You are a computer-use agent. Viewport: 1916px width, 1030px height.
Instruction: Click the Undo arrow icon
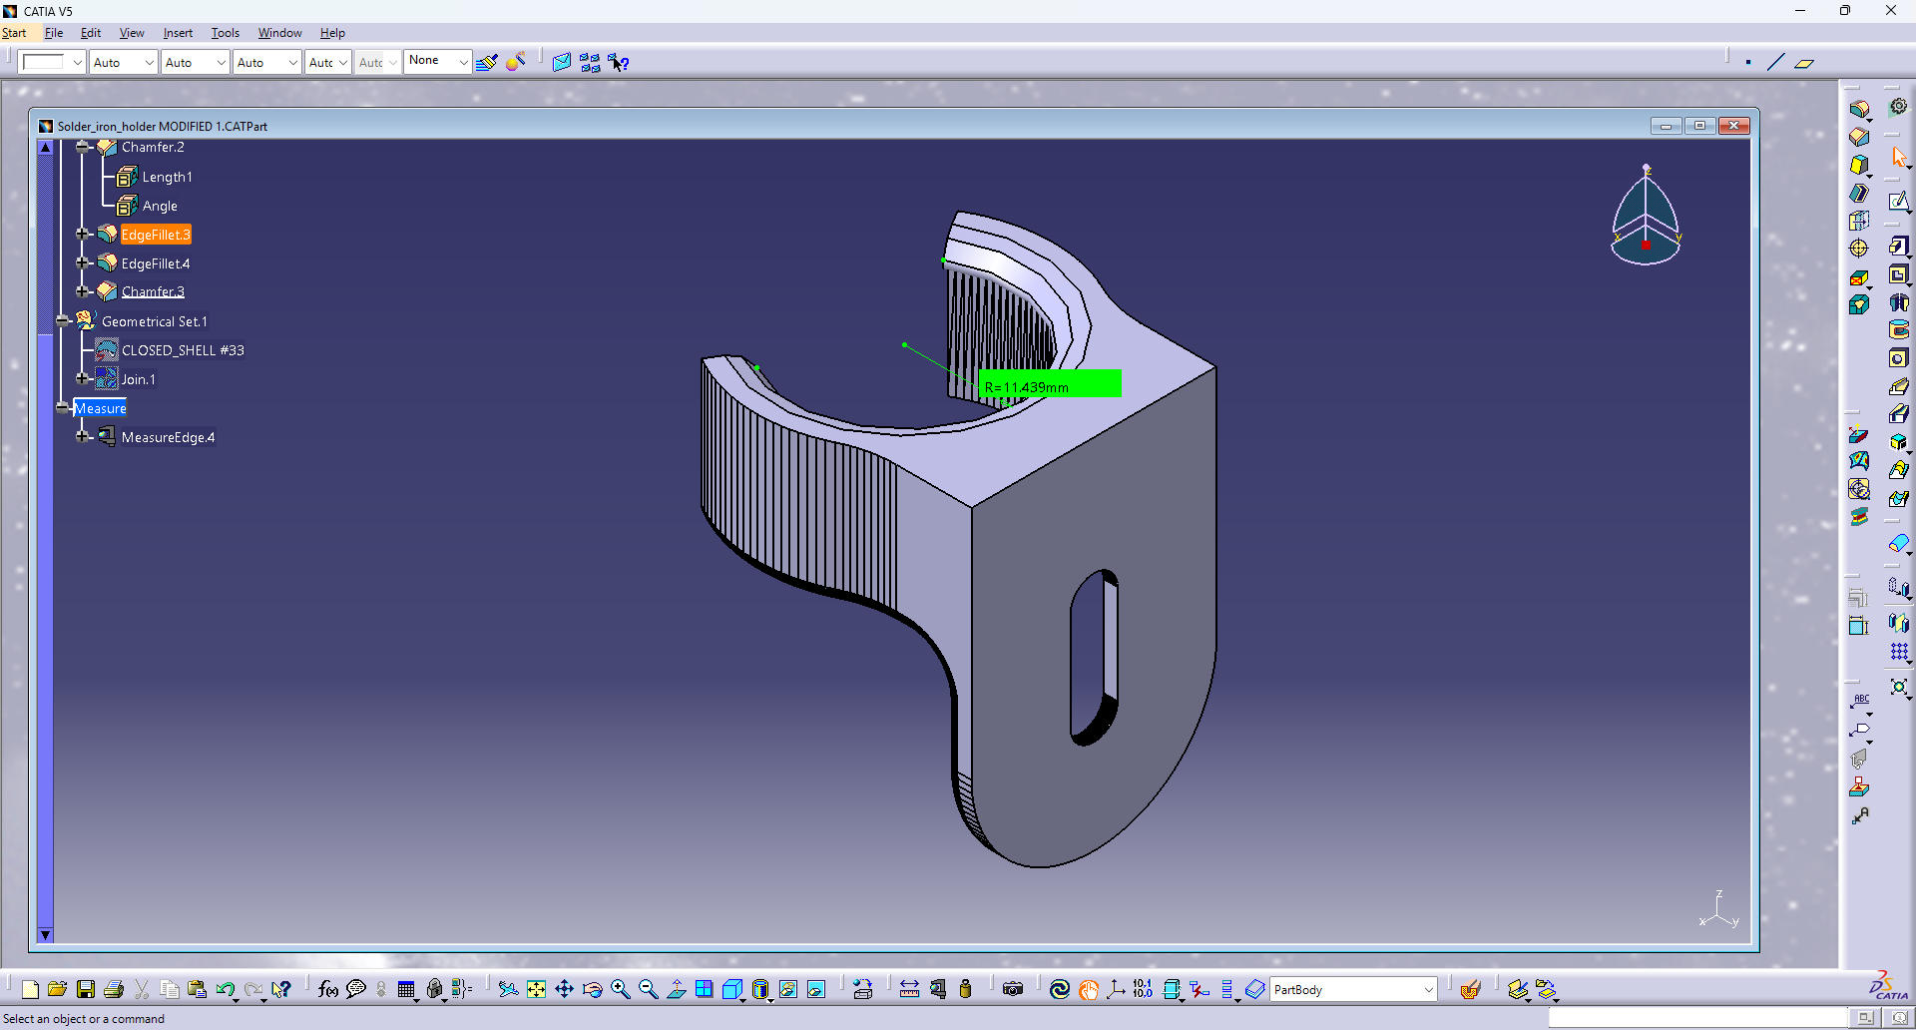coord(226,989)
